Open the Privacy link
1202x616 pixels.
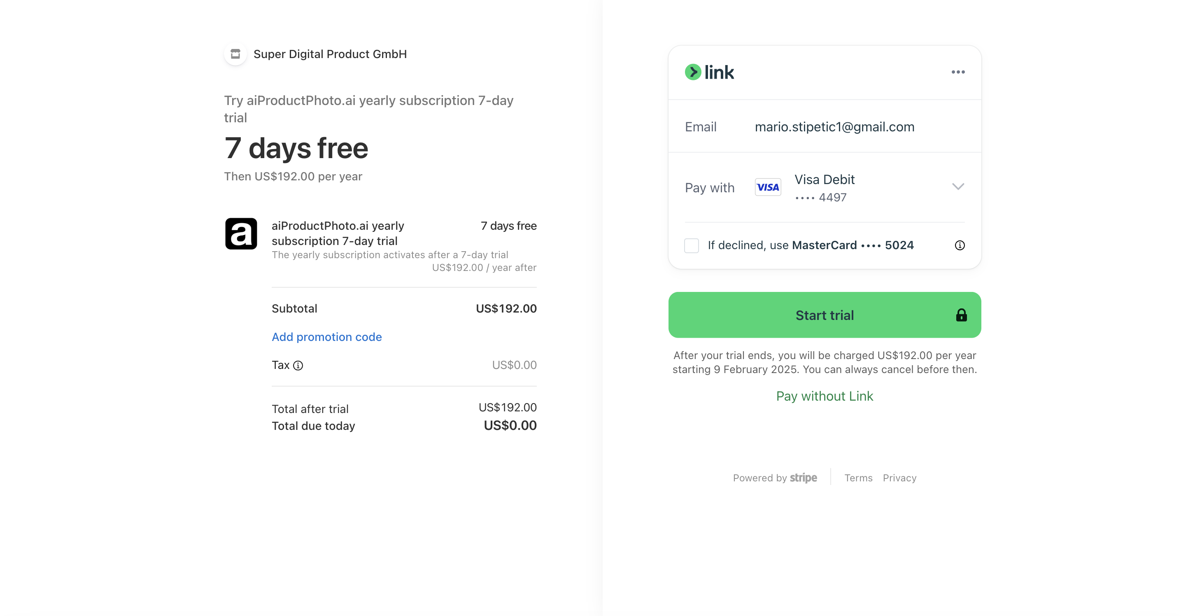pyautogui.click(x=899, y=478)
